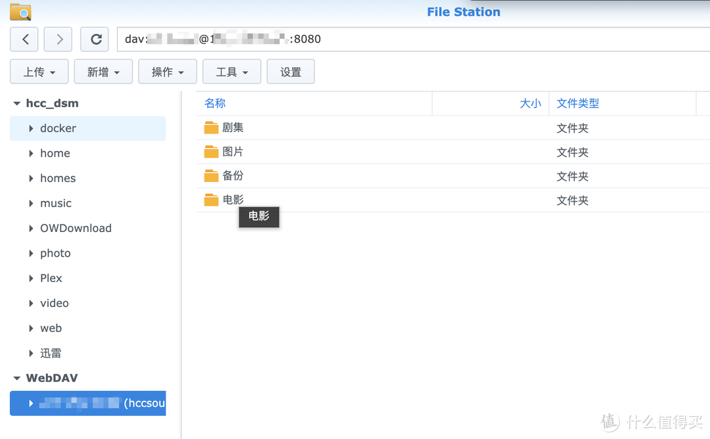The width and height of the screenshot is (710, 439).
Task: Select the 图片 folder name
Action: click(x=233, y=152)
